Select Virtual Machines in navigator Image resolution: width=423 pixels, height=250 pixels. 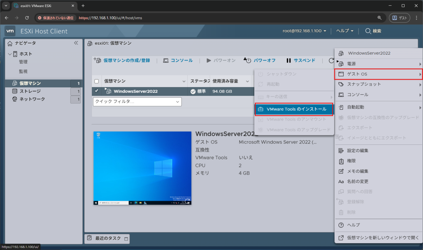coord(44,83)
